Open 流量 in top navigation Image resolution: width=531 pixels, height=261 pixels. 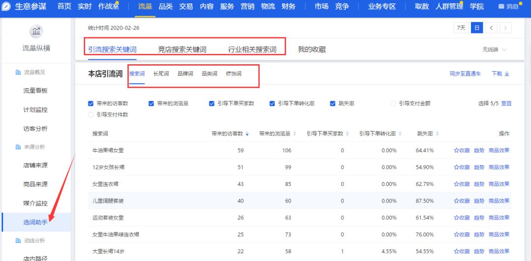[145, 6]
